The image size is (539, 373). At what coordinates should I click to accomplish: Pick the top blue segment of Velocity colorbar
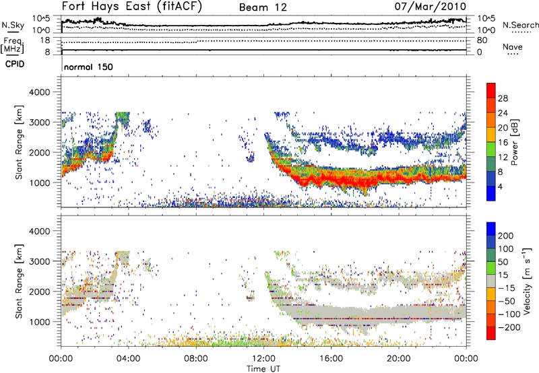(x=491, y=229)
